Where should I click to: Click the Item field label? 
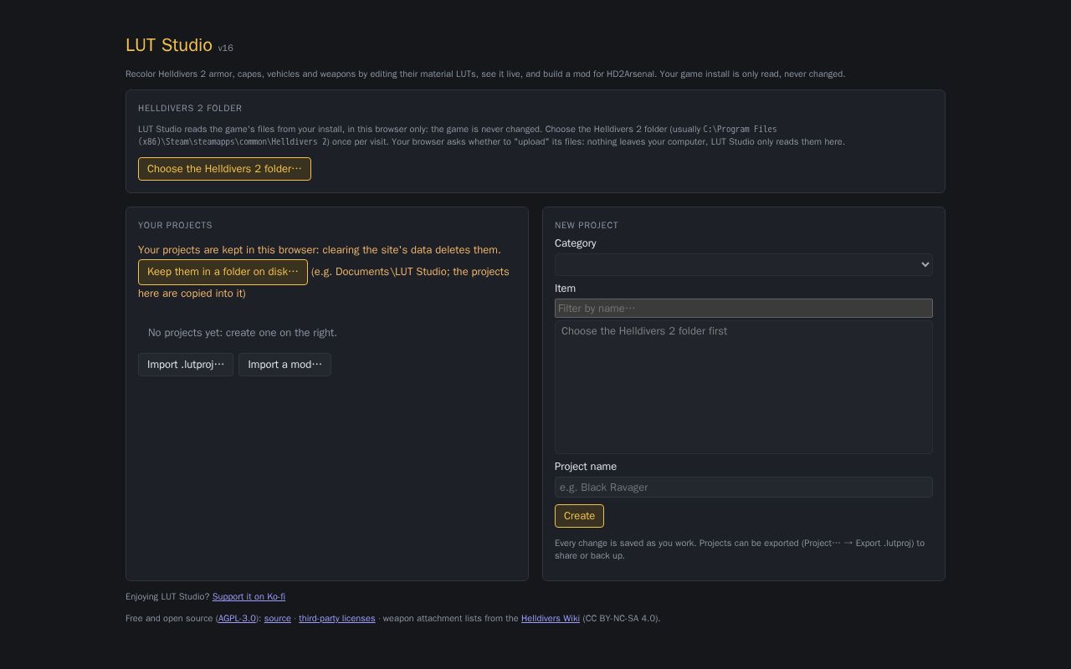[x=566, y=289]
